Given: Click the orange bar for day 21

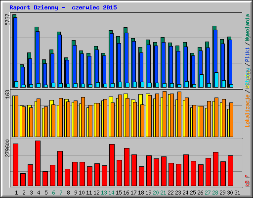Looking at the screenshot, I should [x=165, y=114].
